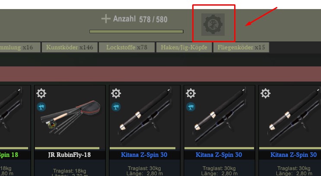Click blue fish badge on first Kitana Z-Spin
The height and width of the screenshot is (176, 321).
click(116, 107)
